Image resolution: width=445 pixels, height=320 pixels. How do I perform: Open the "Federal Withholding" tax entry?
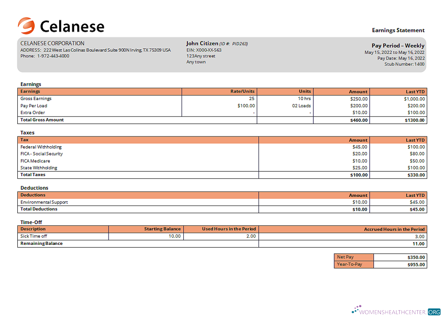[x=41, y=147]
